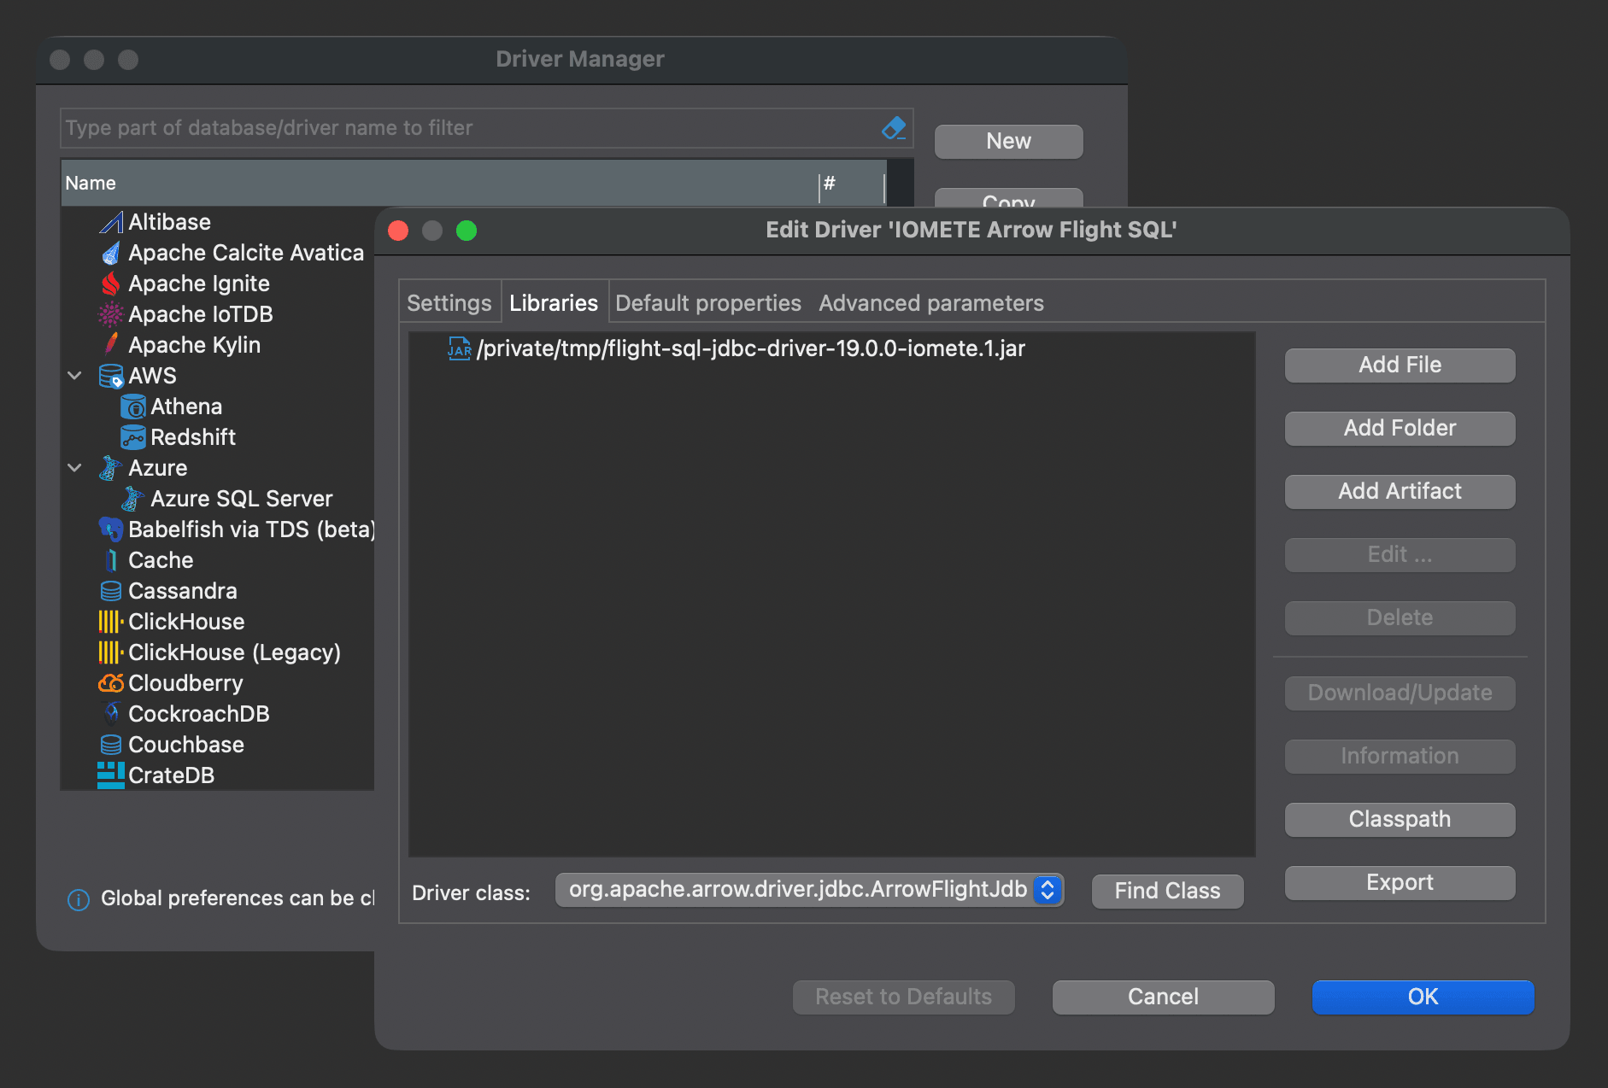Select the Couchbase row text
This screenshot has height=1088, width=1608.
click(x=186, y=745)
